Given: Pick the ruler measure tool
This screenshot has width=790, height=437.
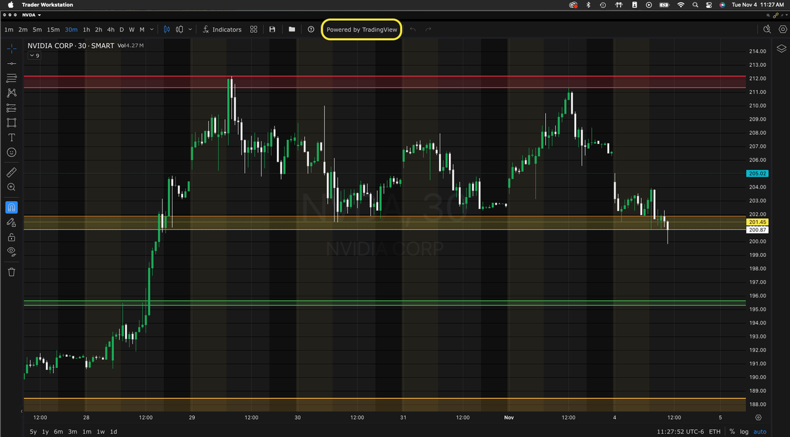Looking at the screenshot, I should click(11, 172).
